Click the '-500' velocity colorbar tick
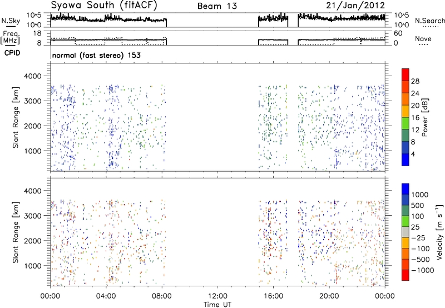This screenshot has height=308, width=445. [421, 259]
